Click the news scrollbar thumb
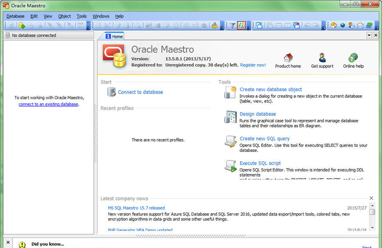 click(372, 212)
